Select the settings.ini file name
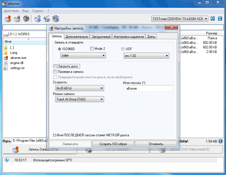The height and width of the screenshot is (175, 226). (17, 68)
